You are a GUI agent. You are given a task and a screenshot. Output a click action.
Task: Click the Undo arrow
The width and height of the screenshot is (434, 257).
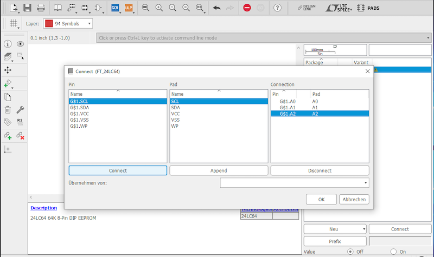tap(216, 8)
